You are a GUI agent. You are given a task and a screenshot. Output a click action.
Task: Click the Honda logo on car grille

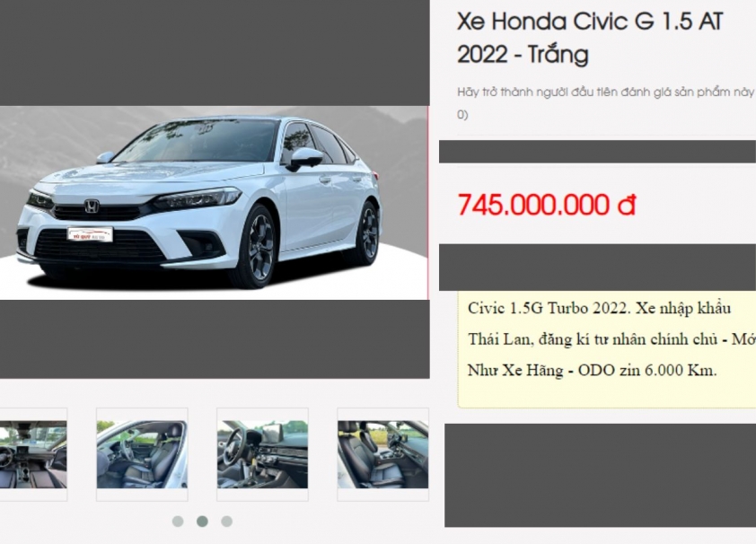coord(92,206)
